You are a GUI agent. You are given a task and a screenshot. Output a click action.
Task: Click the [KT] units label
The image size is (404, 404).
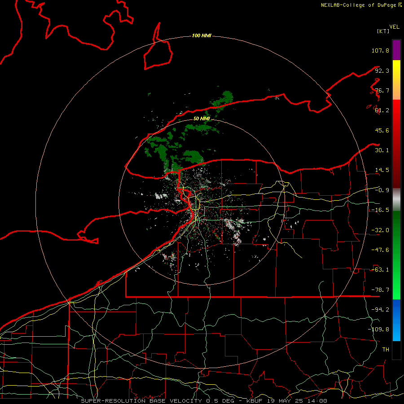tap(383, 31)
